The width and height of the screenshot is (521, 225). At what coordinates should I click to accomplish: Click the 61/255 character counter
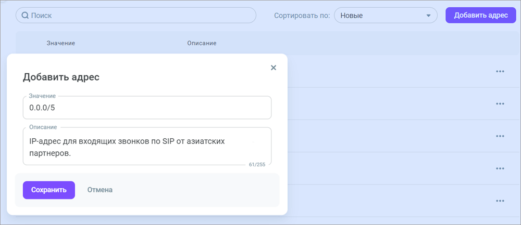[257, 164]
